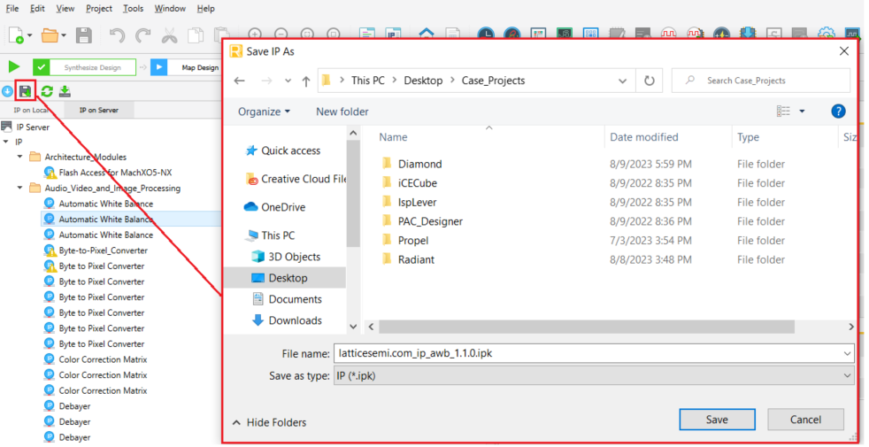Open the File menu
869x447 pixels.
12,8
